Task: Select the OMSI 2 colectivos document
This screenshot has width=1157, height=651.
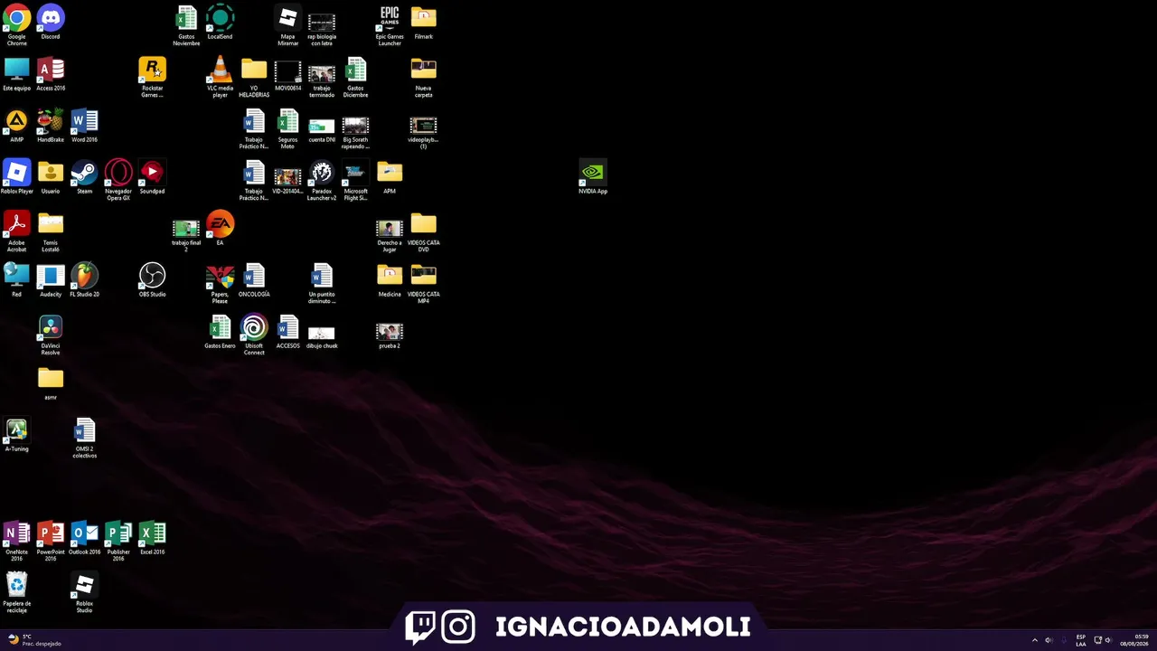Action: tap(84, 430)
